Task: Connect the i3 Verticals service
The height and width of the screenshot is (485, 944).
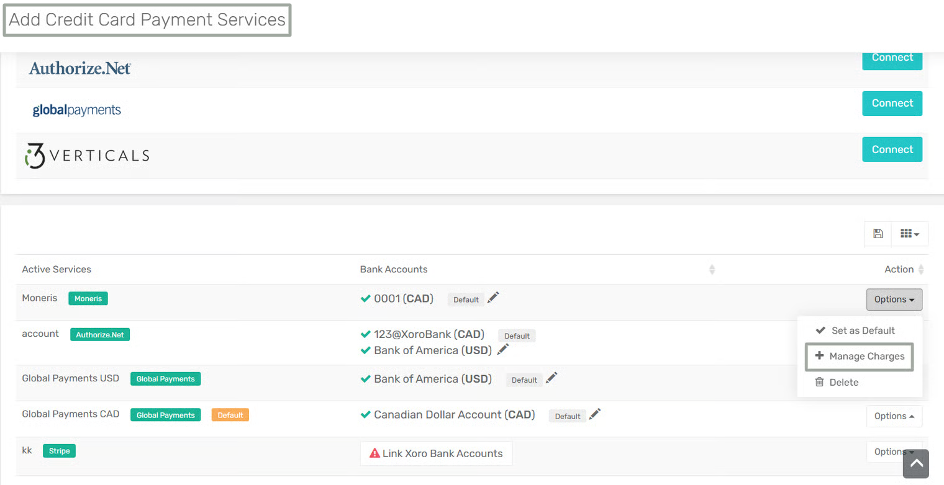Action: [x=892, y=149]
